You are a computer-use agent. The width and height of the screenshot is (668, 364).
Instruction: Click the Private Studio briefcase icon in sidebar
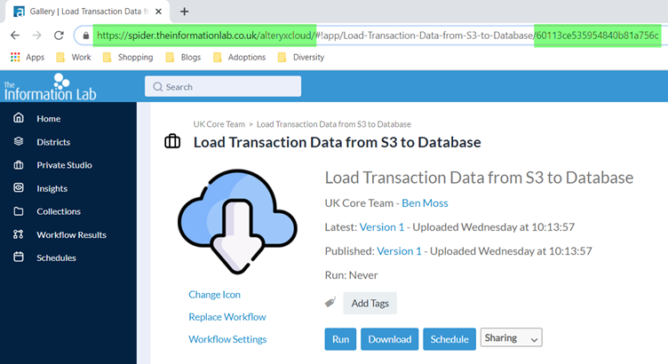point(19,165)
